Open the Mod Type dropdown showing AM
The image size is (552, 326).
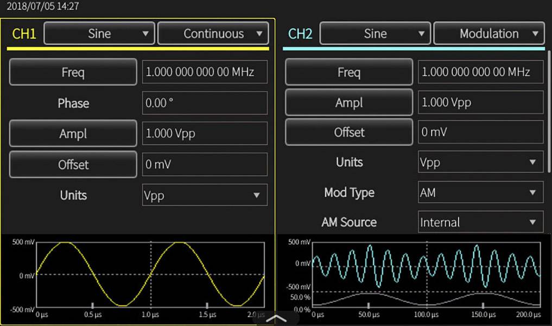[x=480, y=192]
